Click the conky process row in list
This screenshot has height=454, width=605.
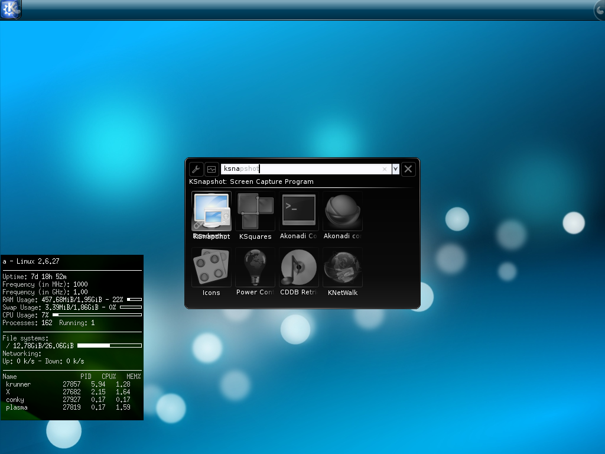pos(69,400)
